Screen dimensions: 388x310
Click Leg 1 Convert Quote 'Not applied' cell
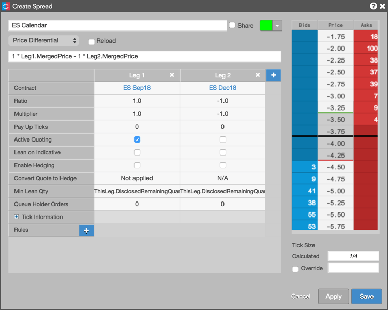[x=137, y=178]
